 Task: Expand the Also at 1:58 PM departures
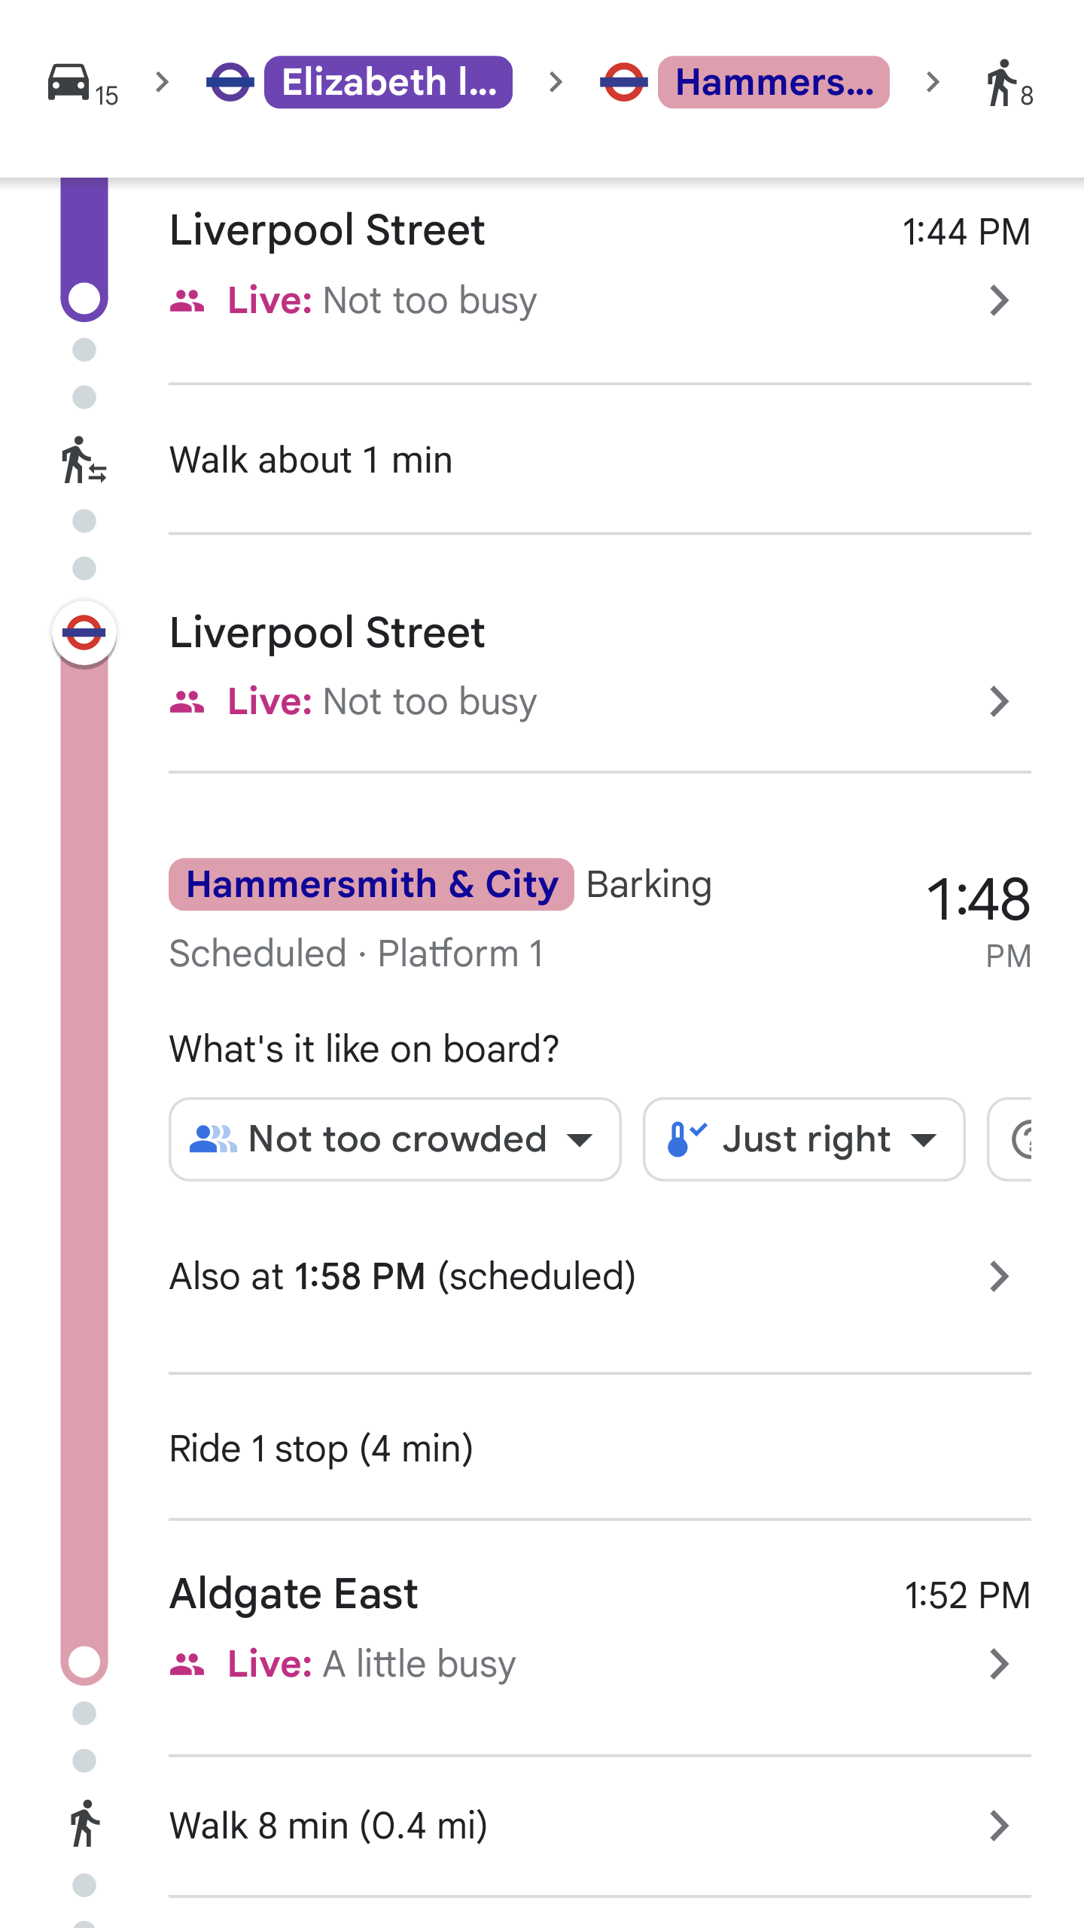click(x=998, y=1276)
